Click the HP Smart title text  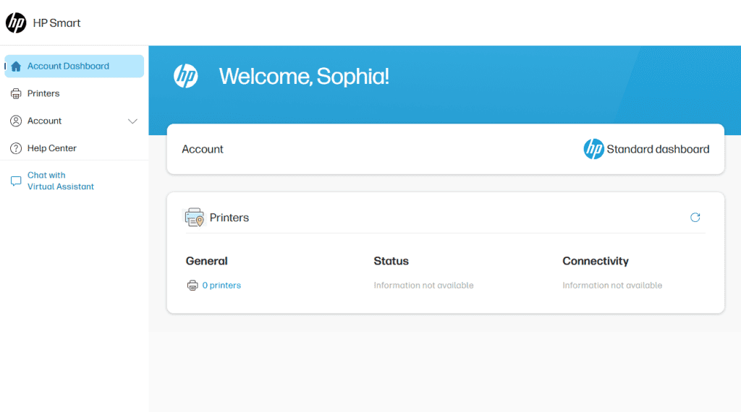[56, 22]
